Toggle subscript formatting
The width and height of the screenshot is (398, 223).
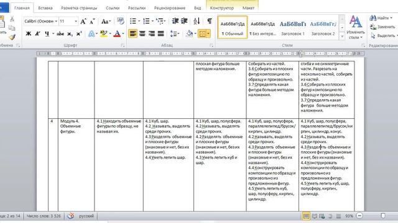pyautogui.click(x=70, y=33)
